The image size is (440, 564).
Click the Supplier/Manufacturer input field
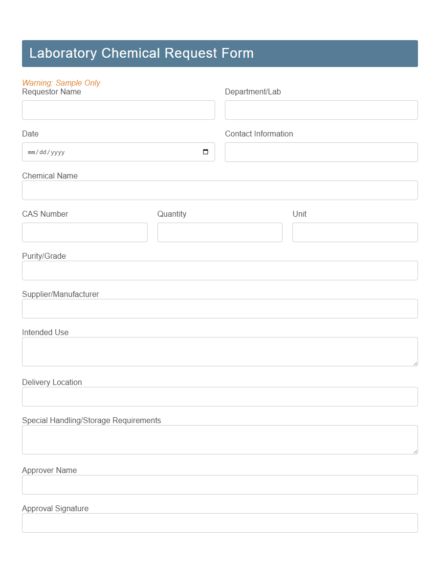(220, 308)
